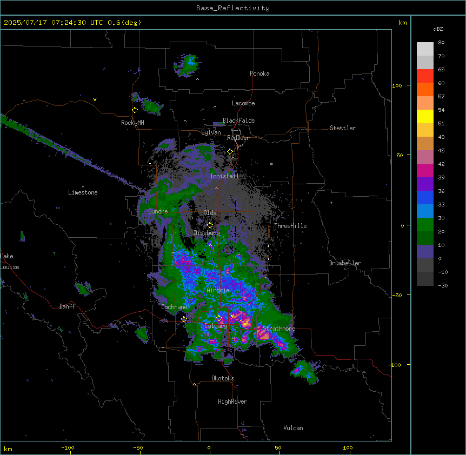Click the Sylvan label
466x455 pixels.
(x=211, y=132)
